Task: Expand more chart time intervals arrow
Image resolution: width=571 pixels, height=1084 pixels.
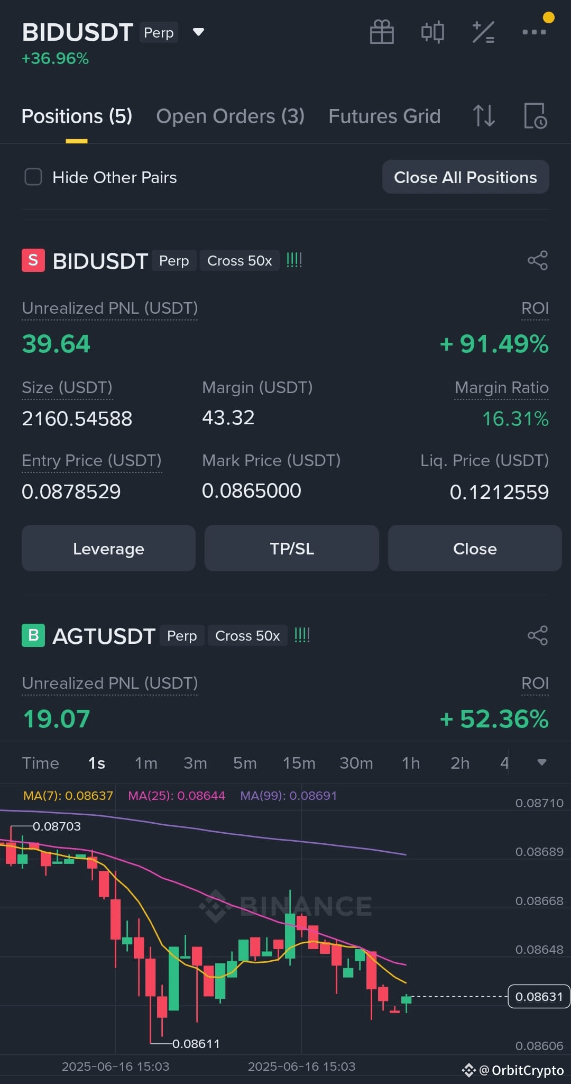Action: [541, 762]
